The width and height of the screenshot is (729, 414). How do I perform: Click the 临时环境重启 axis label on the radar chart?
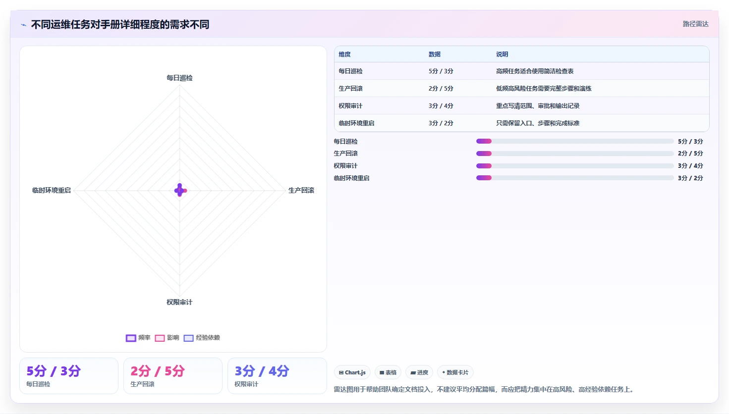click(x=52, y=190)
